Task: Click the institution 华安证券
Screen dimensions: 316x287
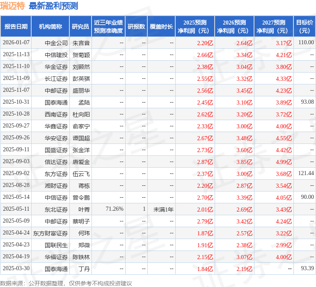Action: 56,138
